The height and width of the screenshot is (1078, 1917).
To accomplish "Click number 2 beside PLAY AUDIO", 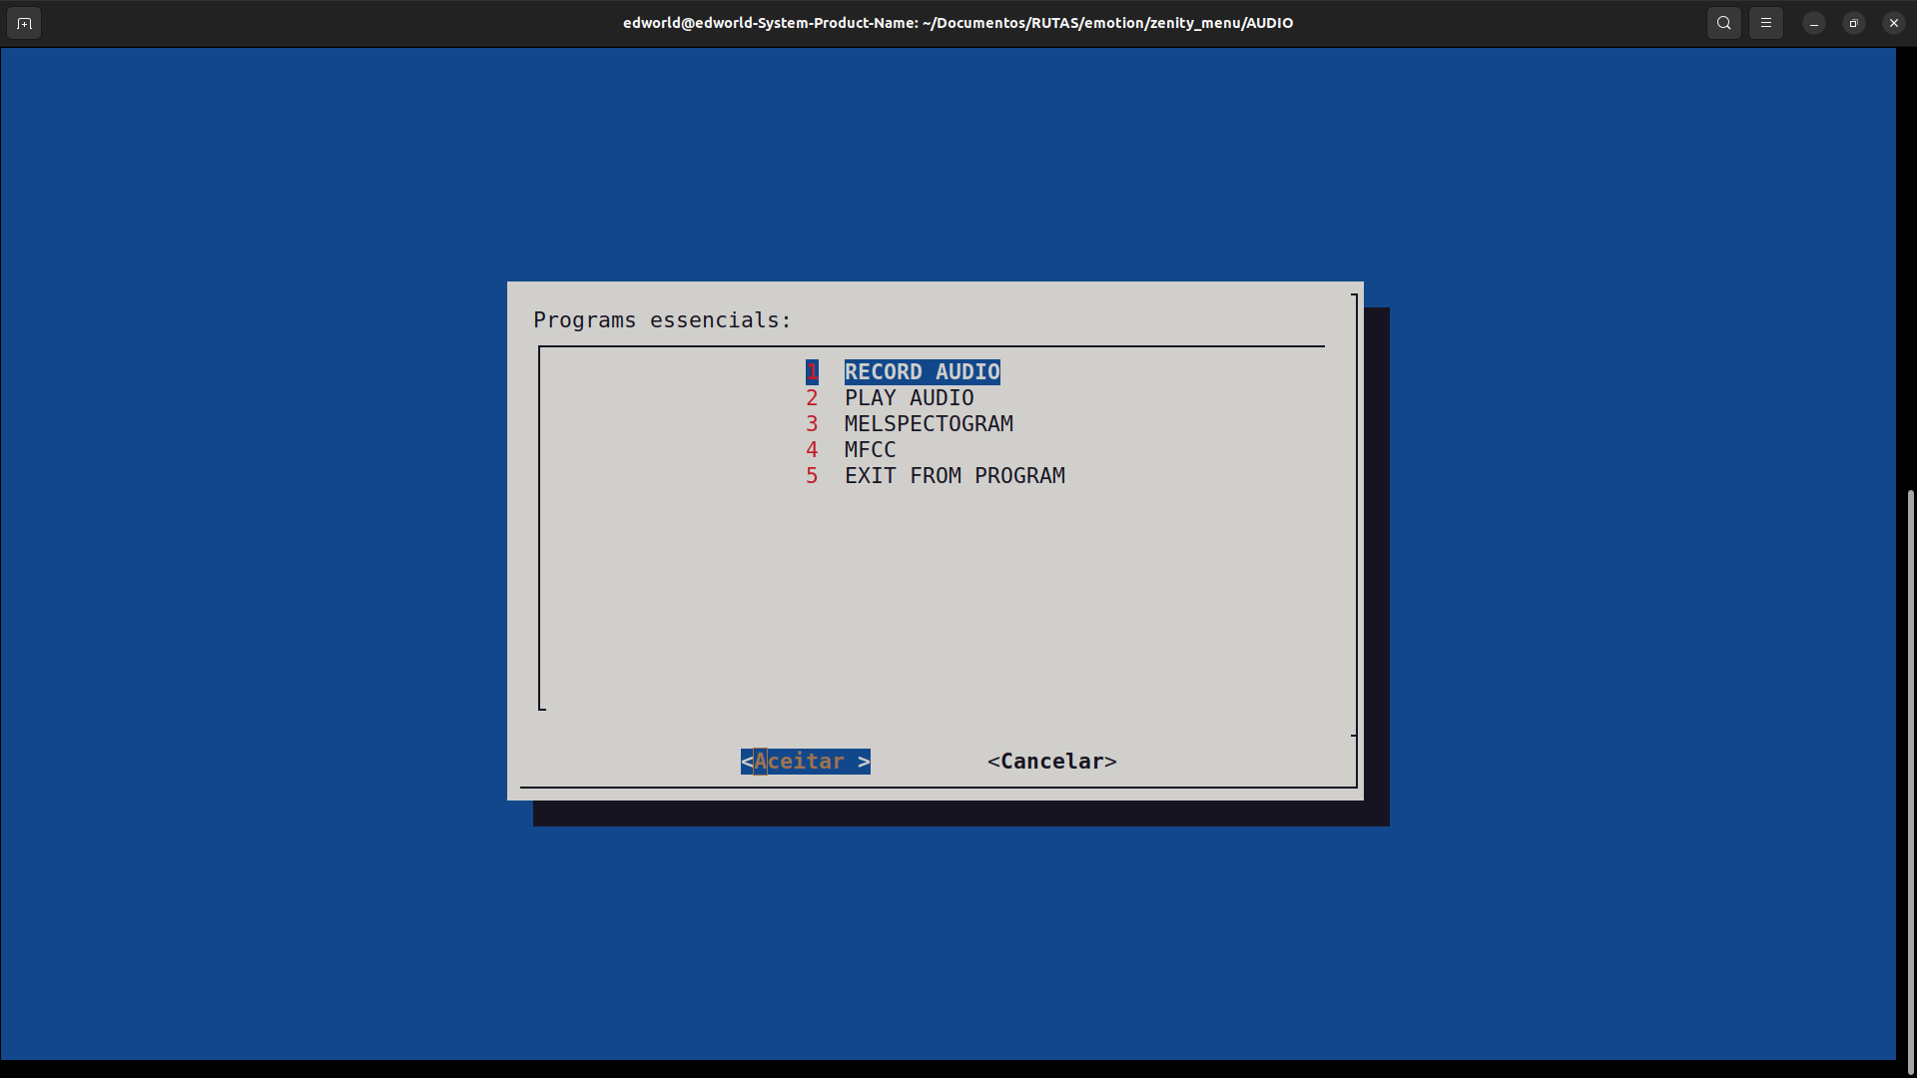I will [812, 398].
